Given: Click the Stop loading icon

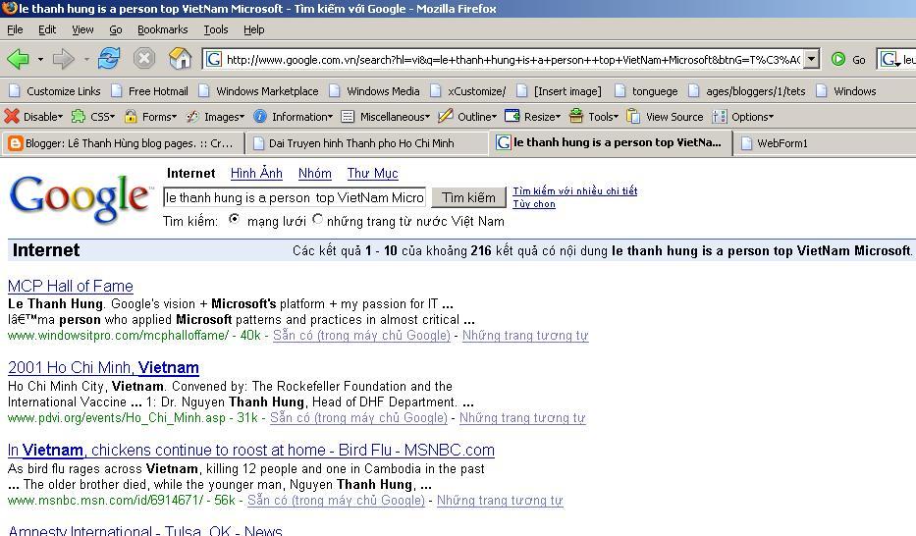Looking at the screenshot, I should (x=144, y=58).
